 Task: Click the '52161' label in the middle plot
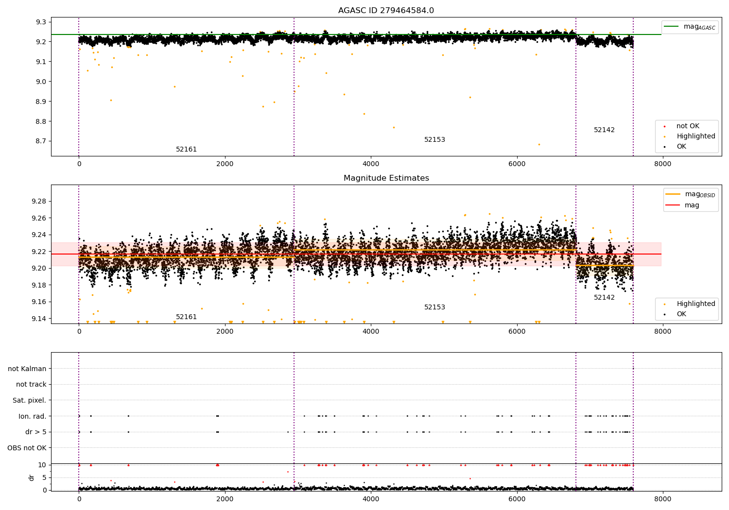point(186,317)
